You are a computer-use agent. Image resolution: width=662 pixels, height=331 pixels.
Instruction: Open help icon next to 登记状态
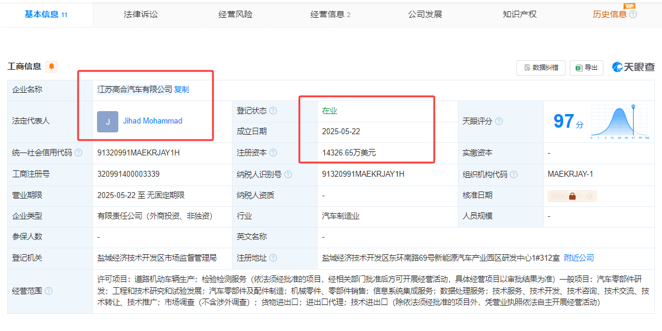[x=273, y=111]
